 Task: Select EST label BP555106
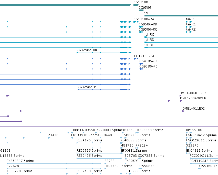click(194, 130)
